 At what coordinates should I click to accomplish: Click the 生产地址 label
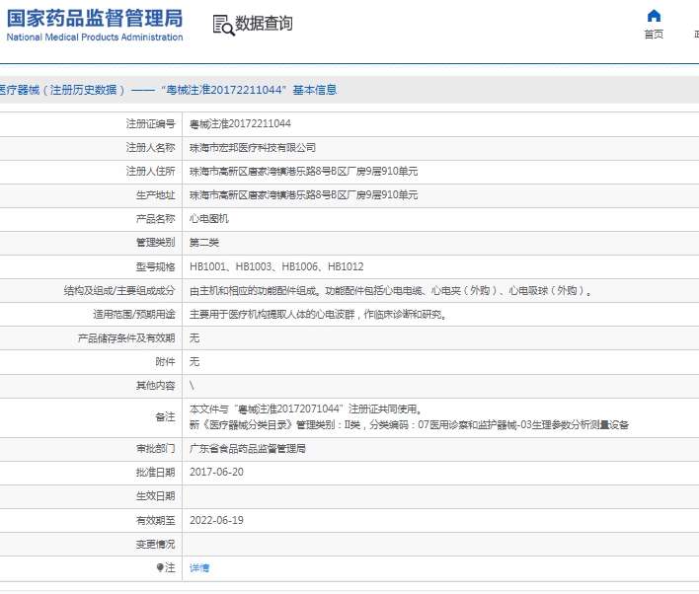tap(156, 194)
